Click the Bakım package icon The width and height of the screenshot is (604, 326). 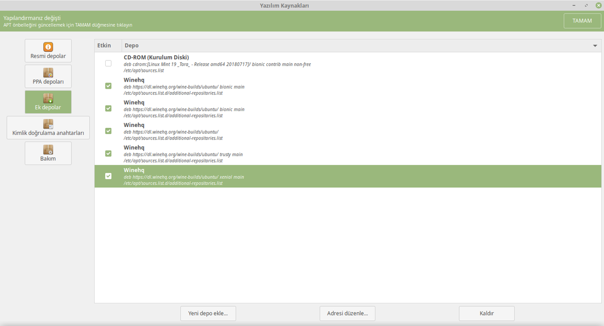tap(48, 150)
